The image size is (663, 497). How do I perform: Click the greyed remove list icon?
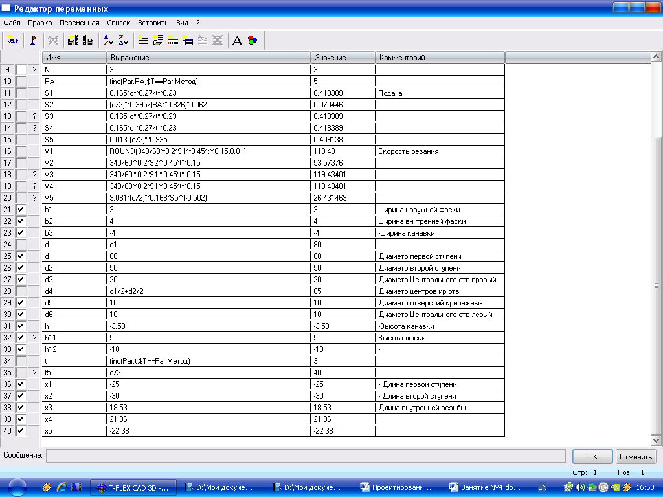218,41
